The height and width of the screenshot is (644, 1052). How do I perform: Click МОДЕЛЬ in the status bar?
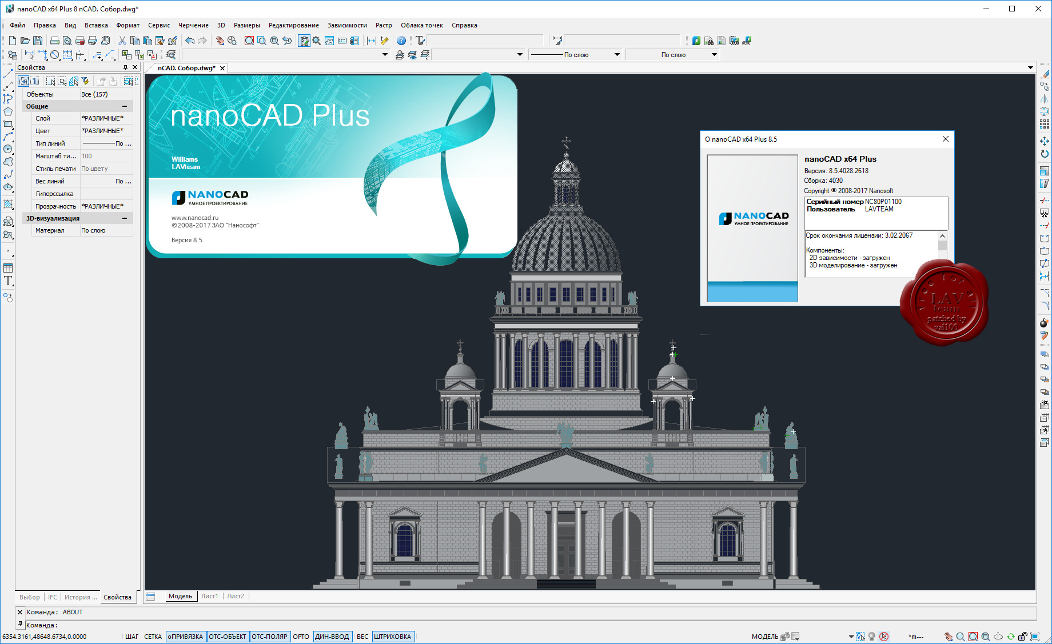(x=765, y=637)
